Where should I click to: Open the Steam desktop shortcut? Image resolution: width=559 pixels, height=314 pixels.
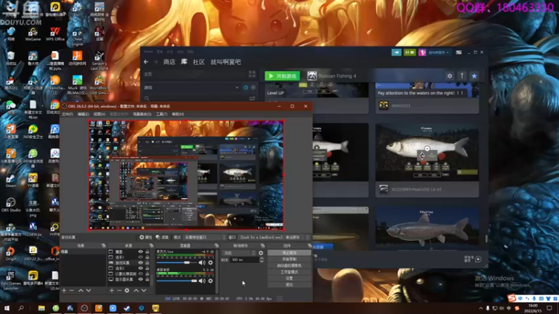click(x=10, y=180)
